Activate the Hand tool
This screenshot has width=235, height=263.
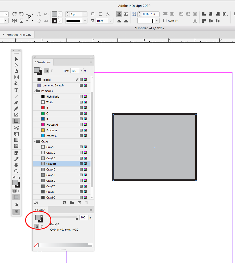(16, 165)
